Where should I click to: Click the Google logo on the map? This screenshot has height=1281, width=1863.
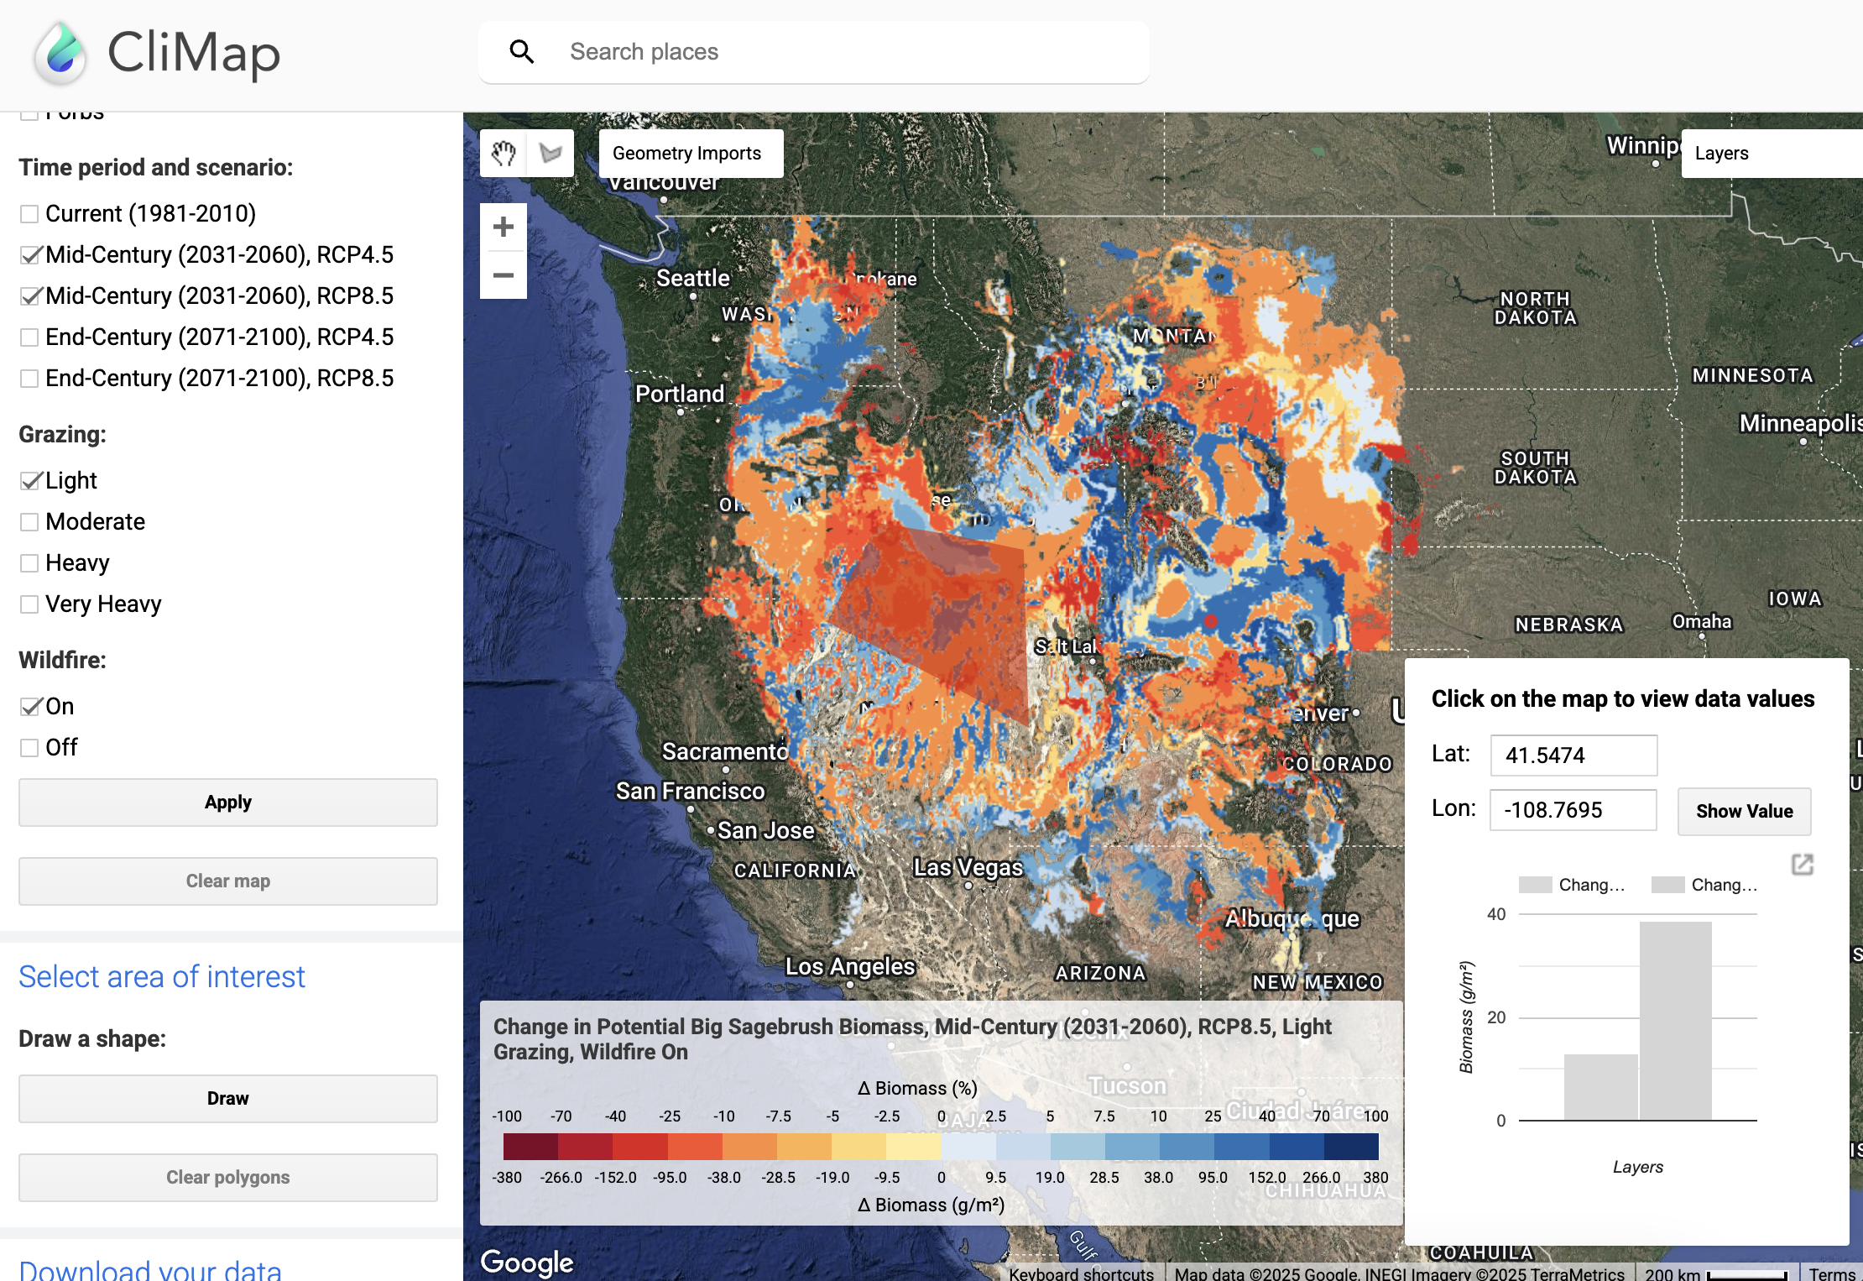pyautogui.click(x=527, y=1261)
